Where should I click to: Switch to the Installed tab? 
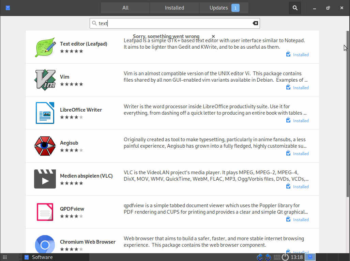(174, 8)
